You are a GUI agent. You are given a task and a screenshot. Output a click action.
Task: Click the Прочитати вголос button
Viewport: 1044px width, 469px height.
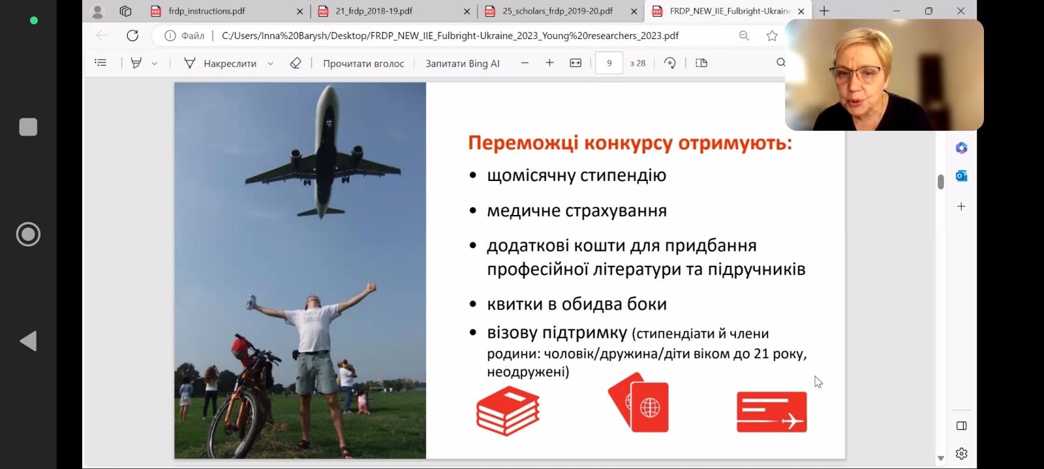tap(363, 63)
